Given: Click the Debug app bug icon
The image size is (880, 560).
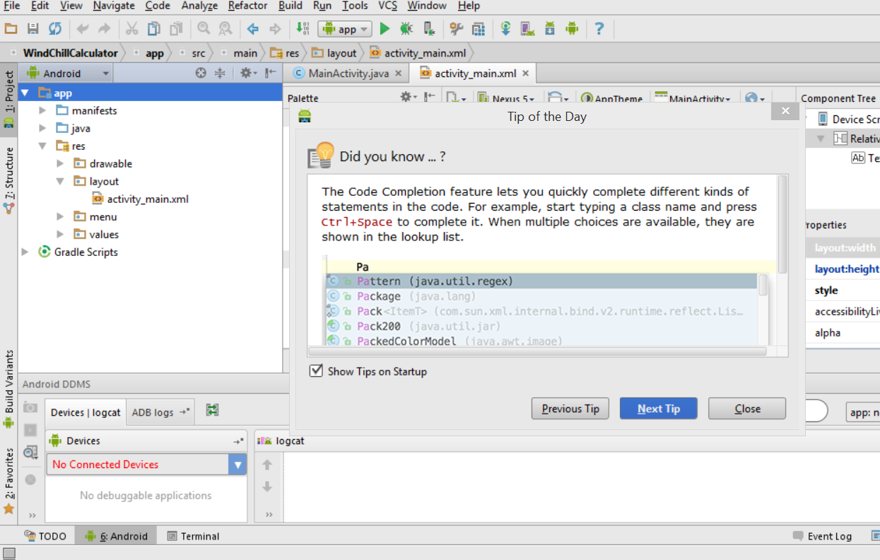Looking at the screenshot, I should click(406, 29).
